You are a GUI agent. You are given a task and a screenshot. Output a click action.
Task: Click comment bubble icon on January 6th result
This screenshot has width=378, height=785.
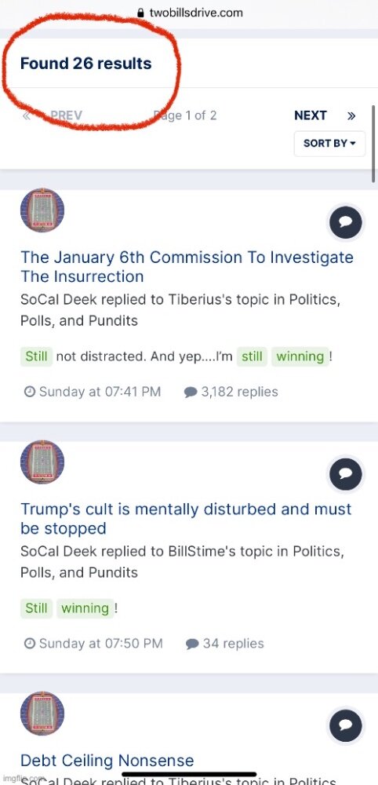[x=346, y=221]
